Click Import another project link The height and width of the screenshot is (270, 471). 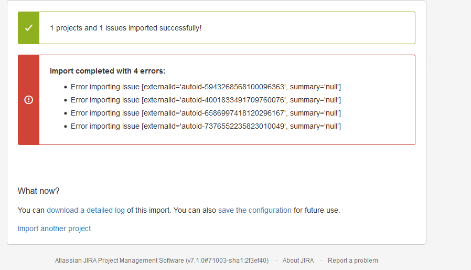pos(55,229)
